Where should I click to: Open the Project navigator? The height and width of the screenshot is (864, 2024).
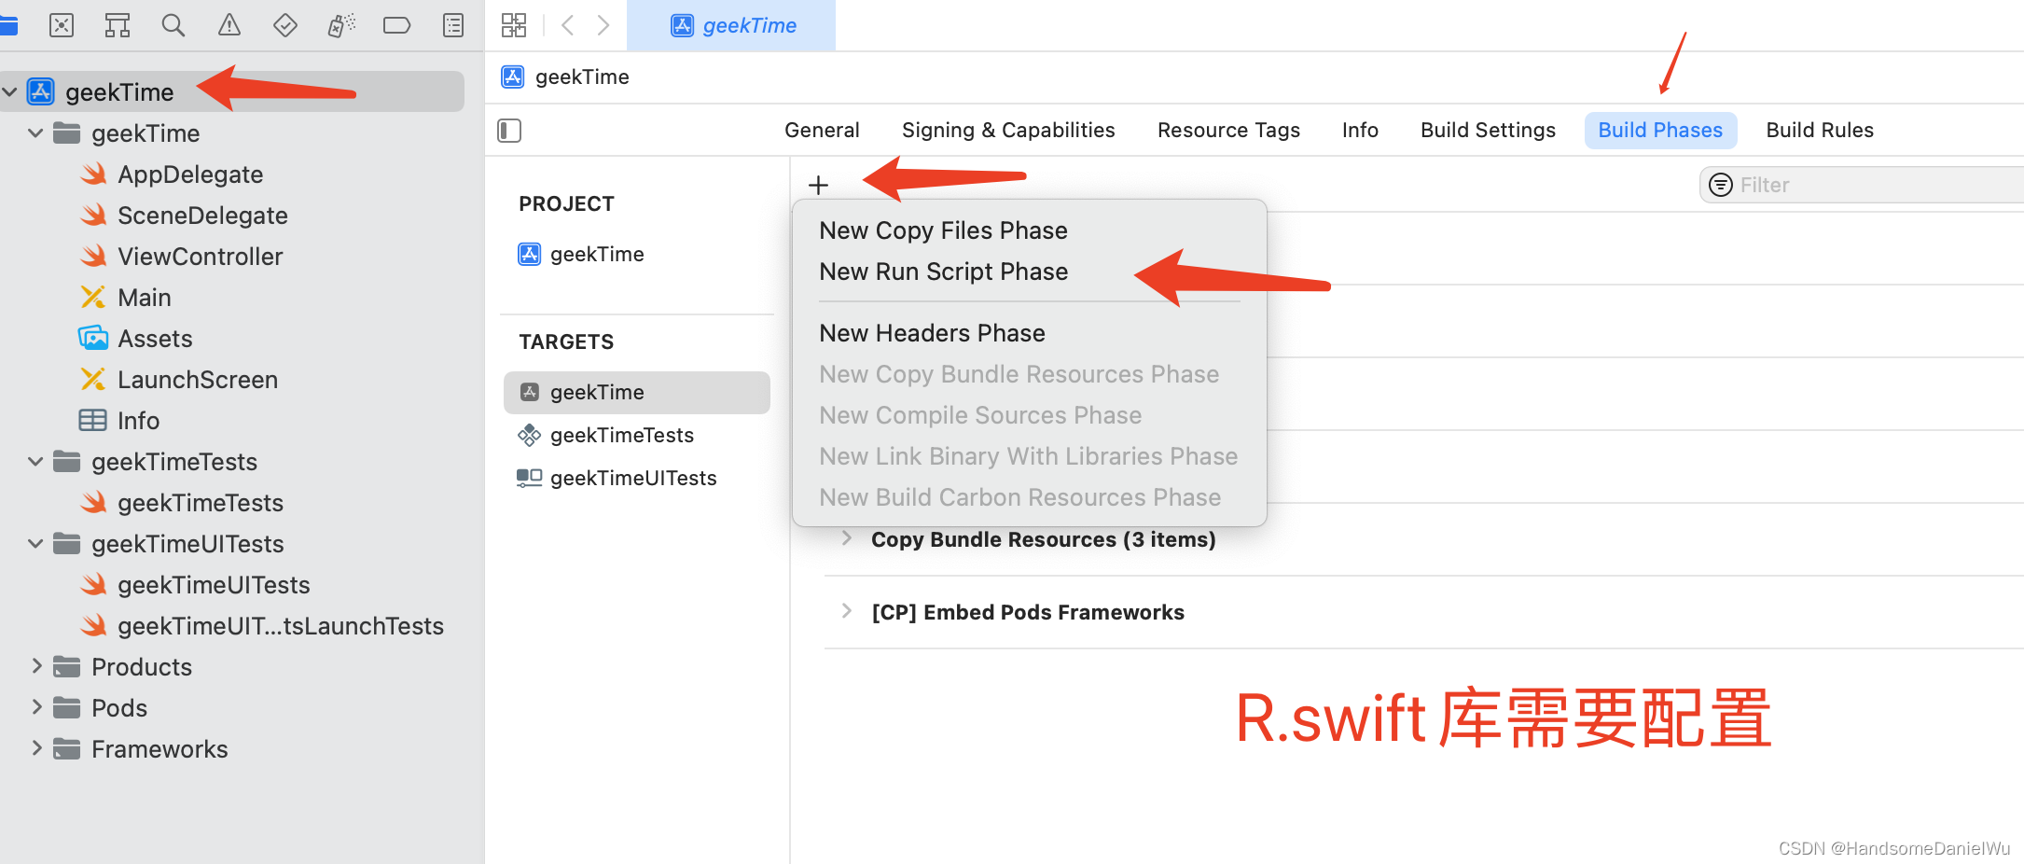tap(9, 25)
